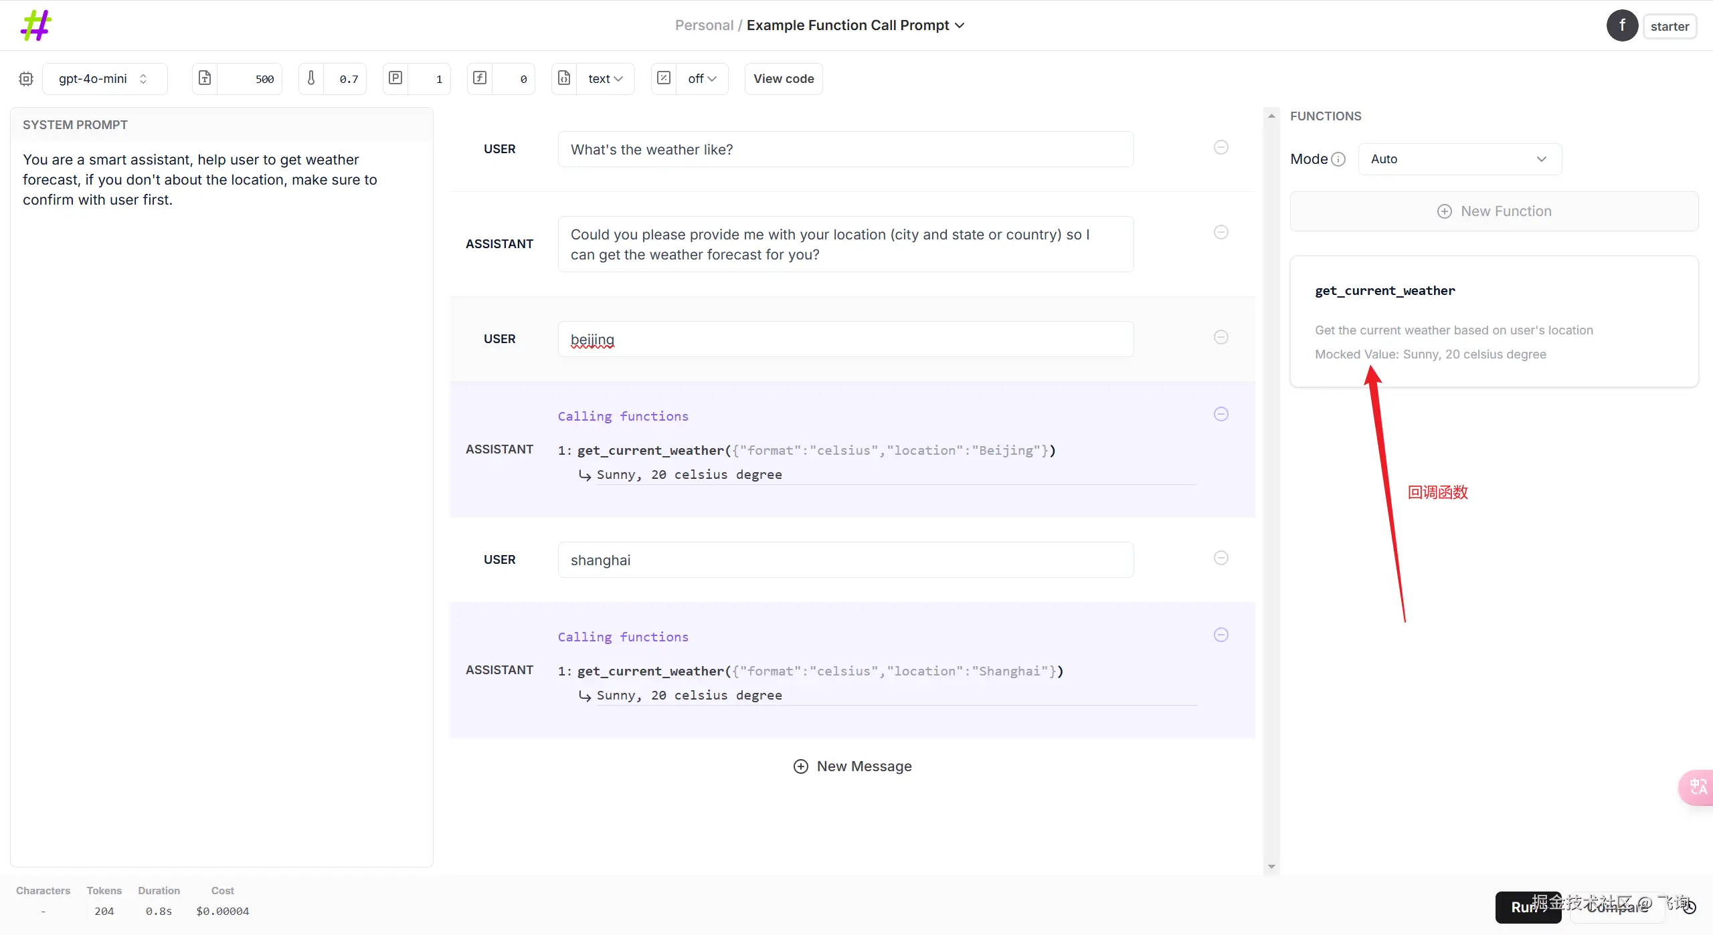The image size is (1713, 935).
Task: Click the View code button
Action: click(x=784, y=79)
